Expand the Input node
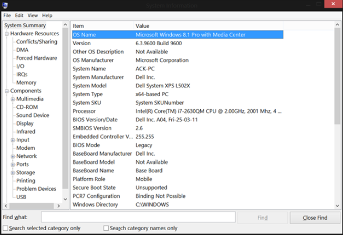 [13, 140]
